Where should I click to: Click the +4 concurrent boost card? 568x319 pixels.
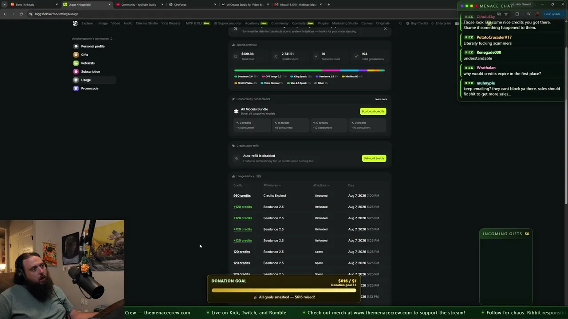pyautogui.click(x=252, y=125)
